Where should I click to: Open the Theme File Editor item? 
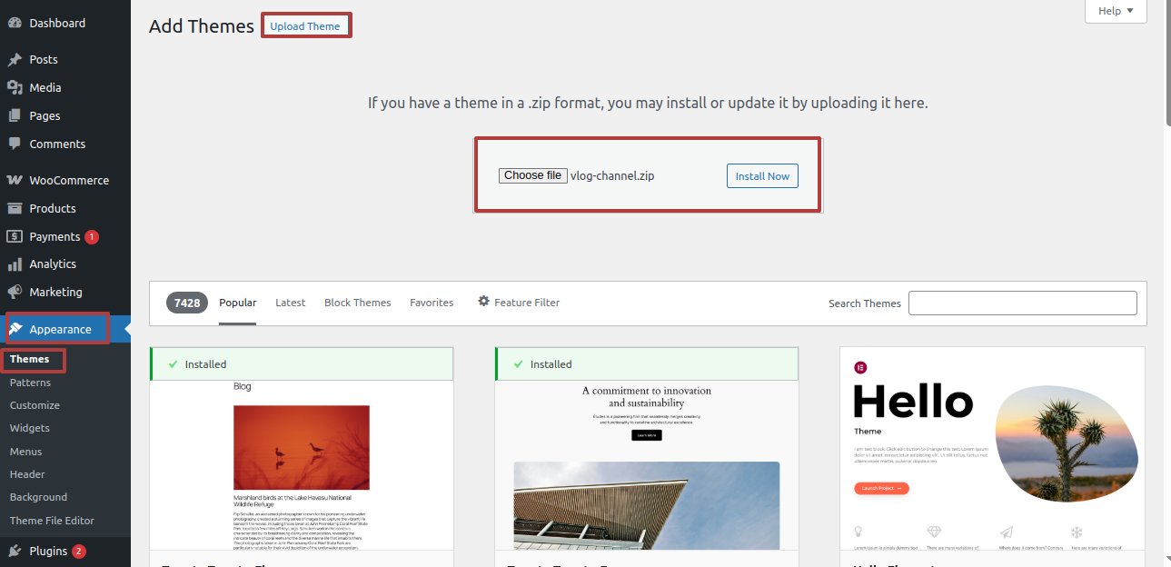tap(52, 521)
